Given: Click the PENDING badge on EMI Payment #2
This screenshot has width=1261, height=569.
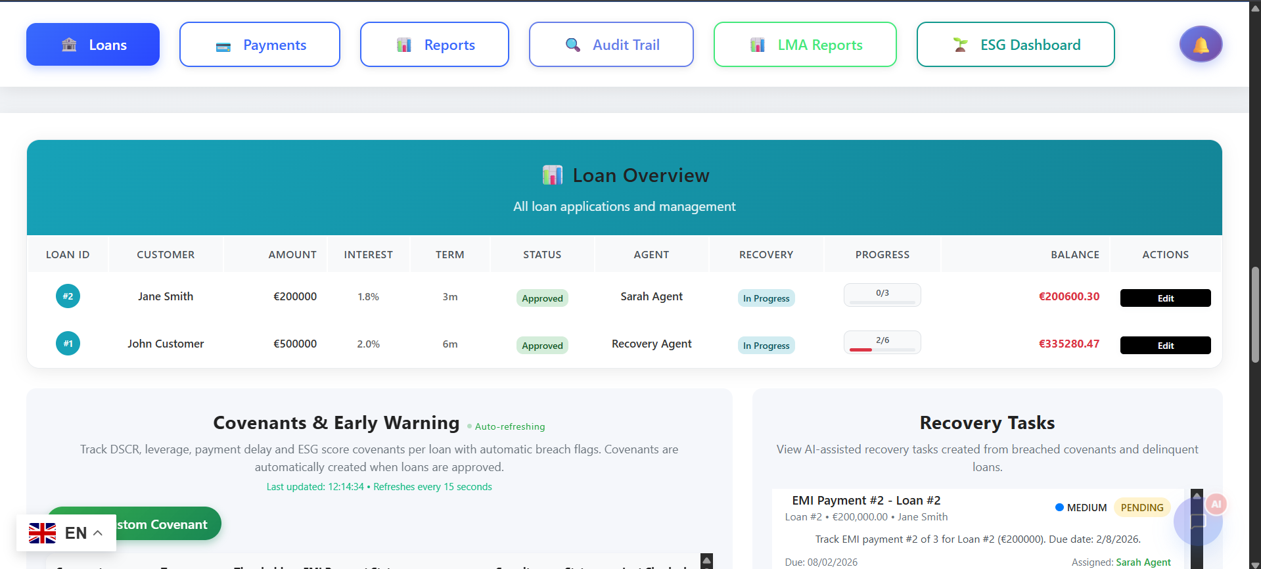Looking at the screenshot, I should tap(1142, 507).
